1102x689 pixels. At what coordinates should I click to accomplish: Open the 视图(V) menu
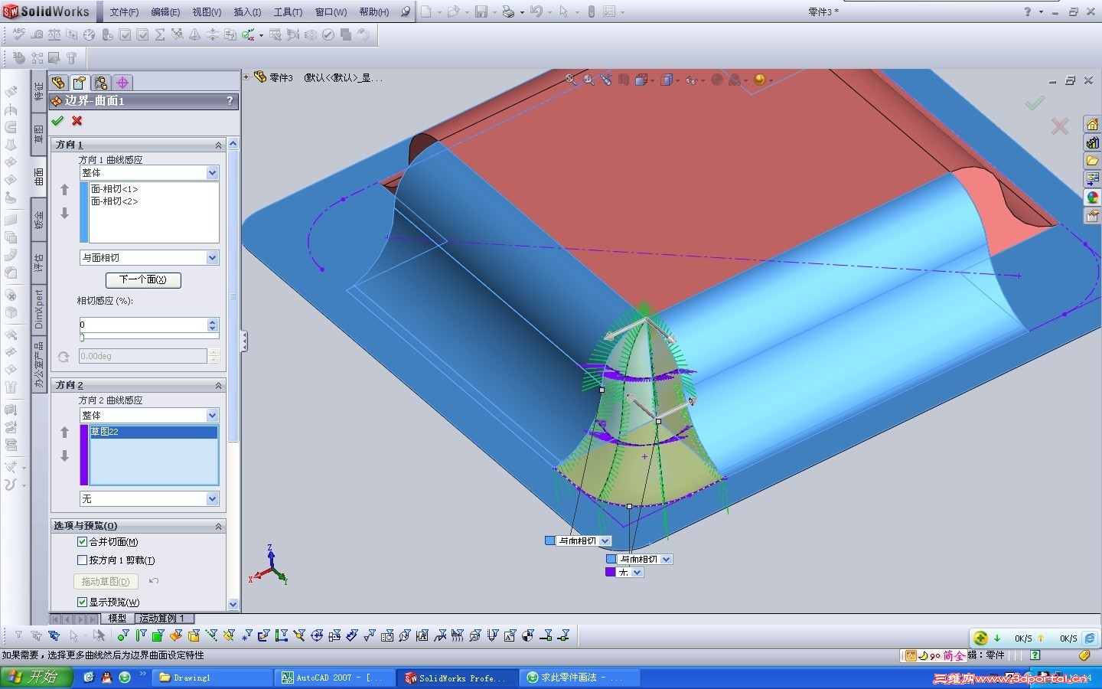[x=207, y=12]
